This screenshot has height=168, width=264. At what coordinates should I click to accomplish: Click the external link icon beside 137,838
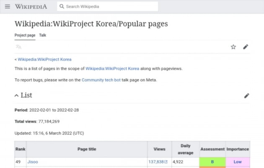click(x=166, y=162)
